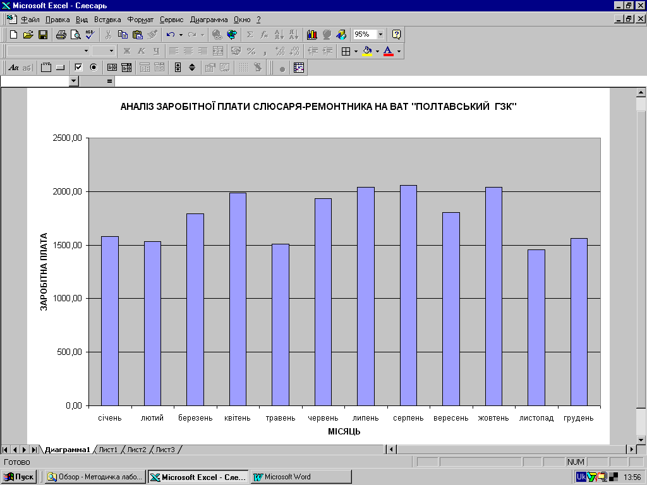
Task: Launch the Chart Wizard icon
Action: click(312, 35)
